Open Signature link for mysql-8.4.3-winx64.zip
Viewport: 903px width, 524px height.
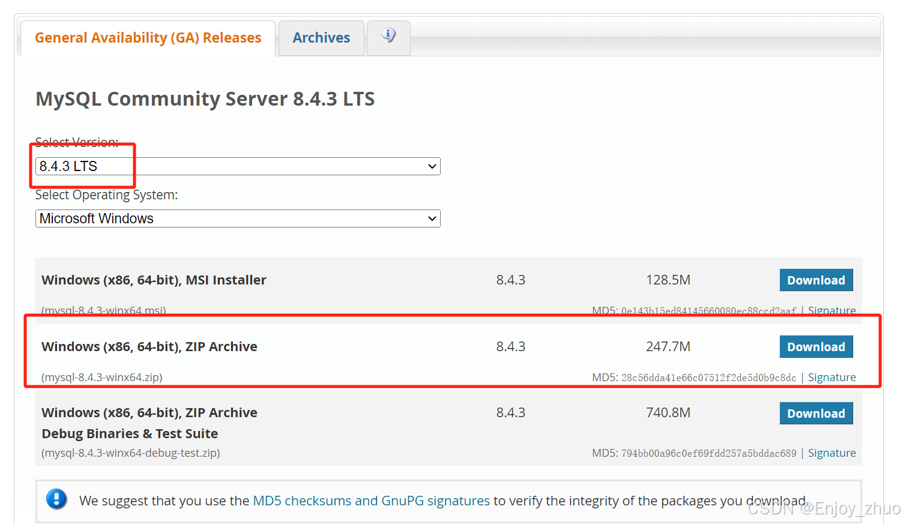(832, 377)
